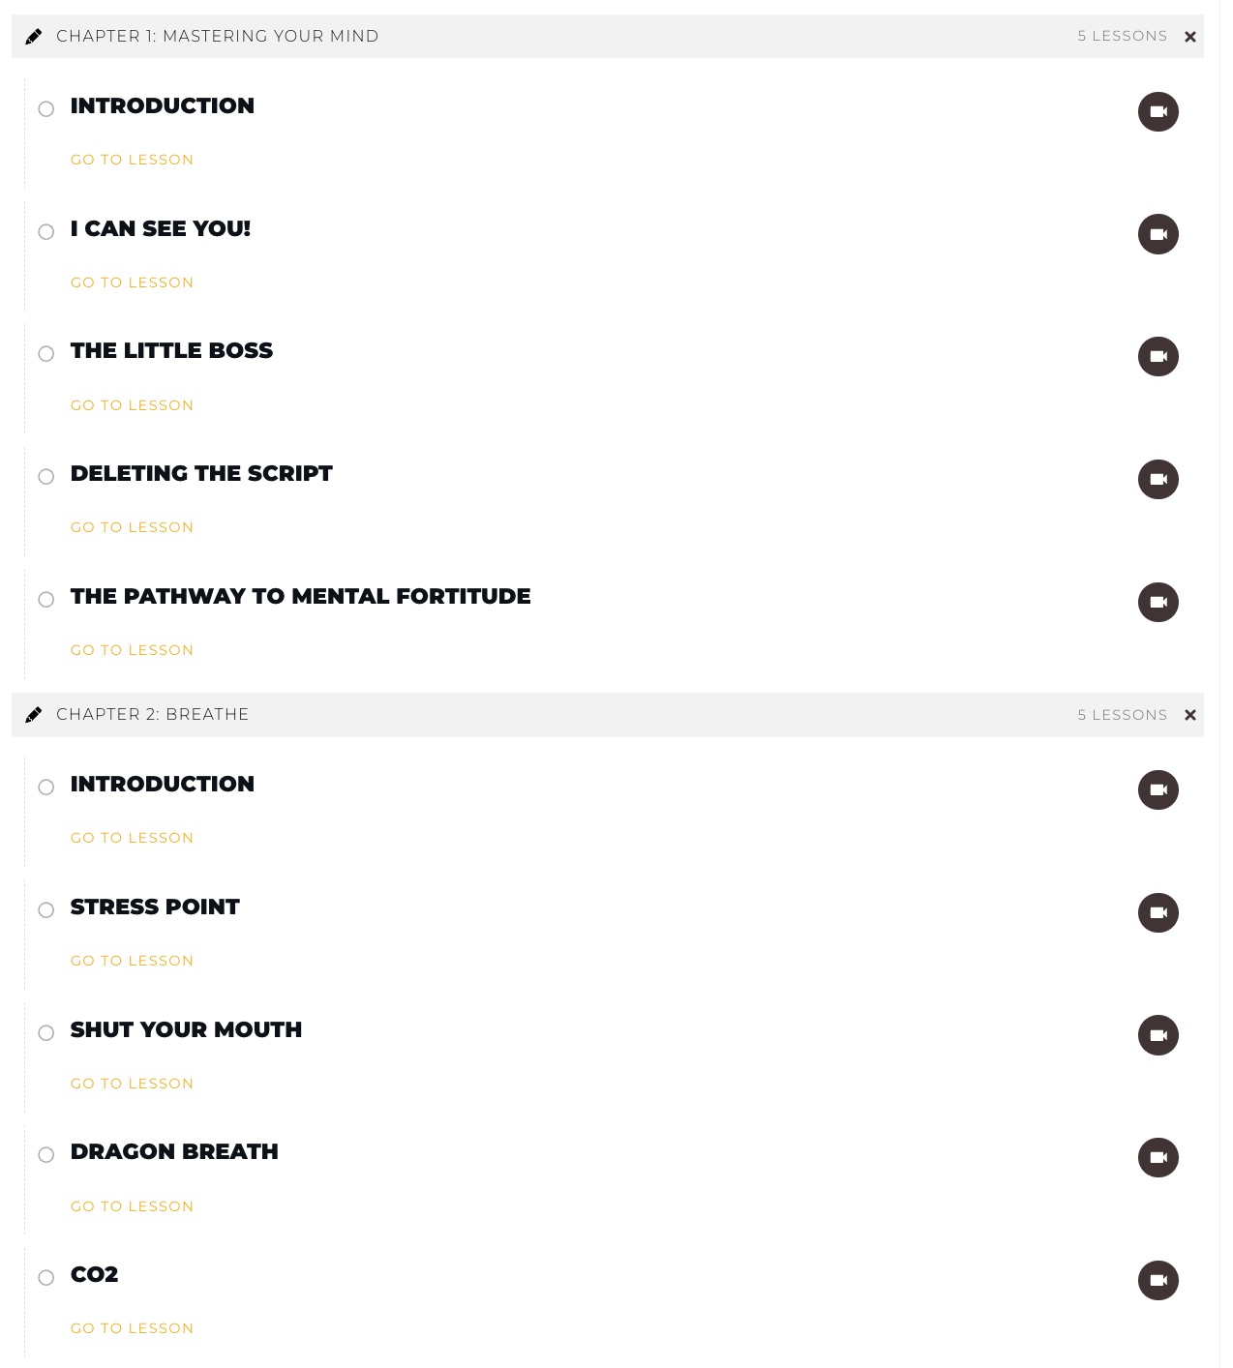Viewport: 1233px width, 1368px height.
Task: Toggle the circle beside Chapter 1 Introduction
Action: click(x=45, y=108)
